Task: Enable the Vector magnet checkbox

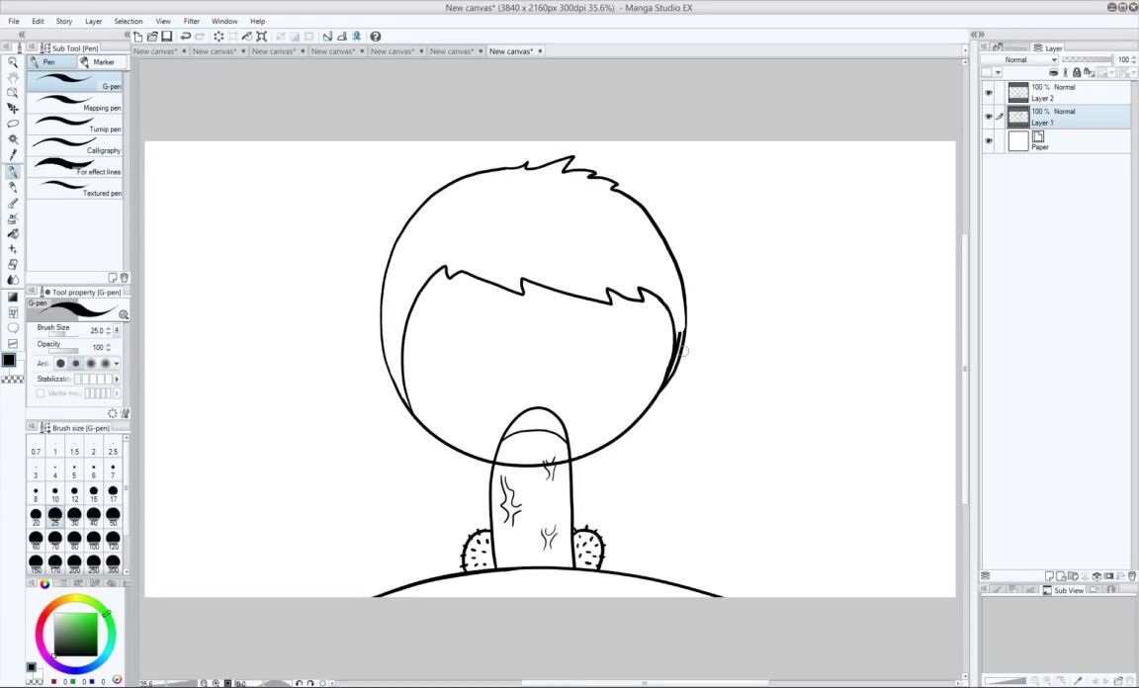Action: coord(41,393)
